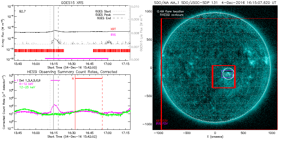The height and width of the screenshot is (141, 283).
Task: Click the red N marker in the HESSI plot
Action: pos(73,78)
